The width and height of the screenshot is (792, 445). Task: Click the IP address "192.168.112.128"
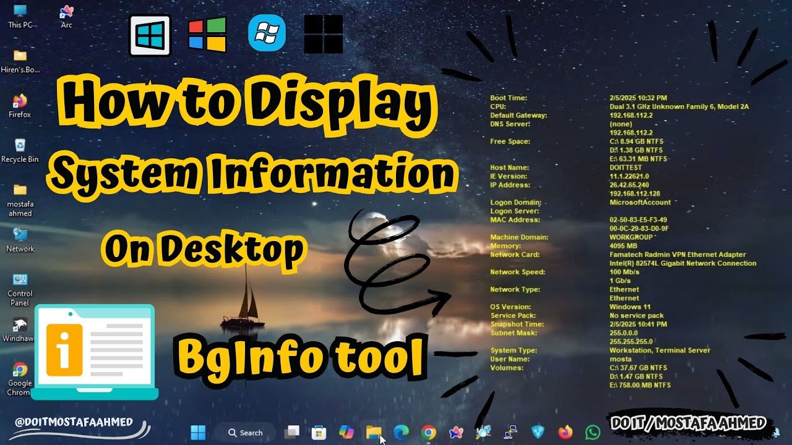click(634, 193)
